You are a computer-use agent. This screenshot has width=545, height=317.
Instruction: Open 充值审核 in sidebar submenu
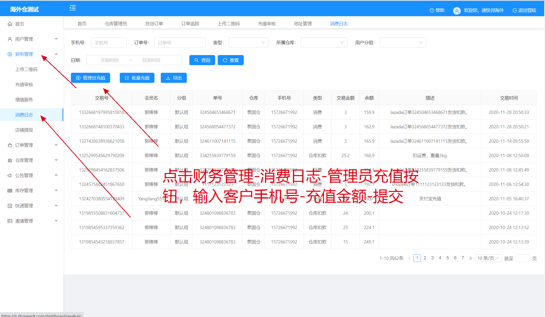point(24,84)
